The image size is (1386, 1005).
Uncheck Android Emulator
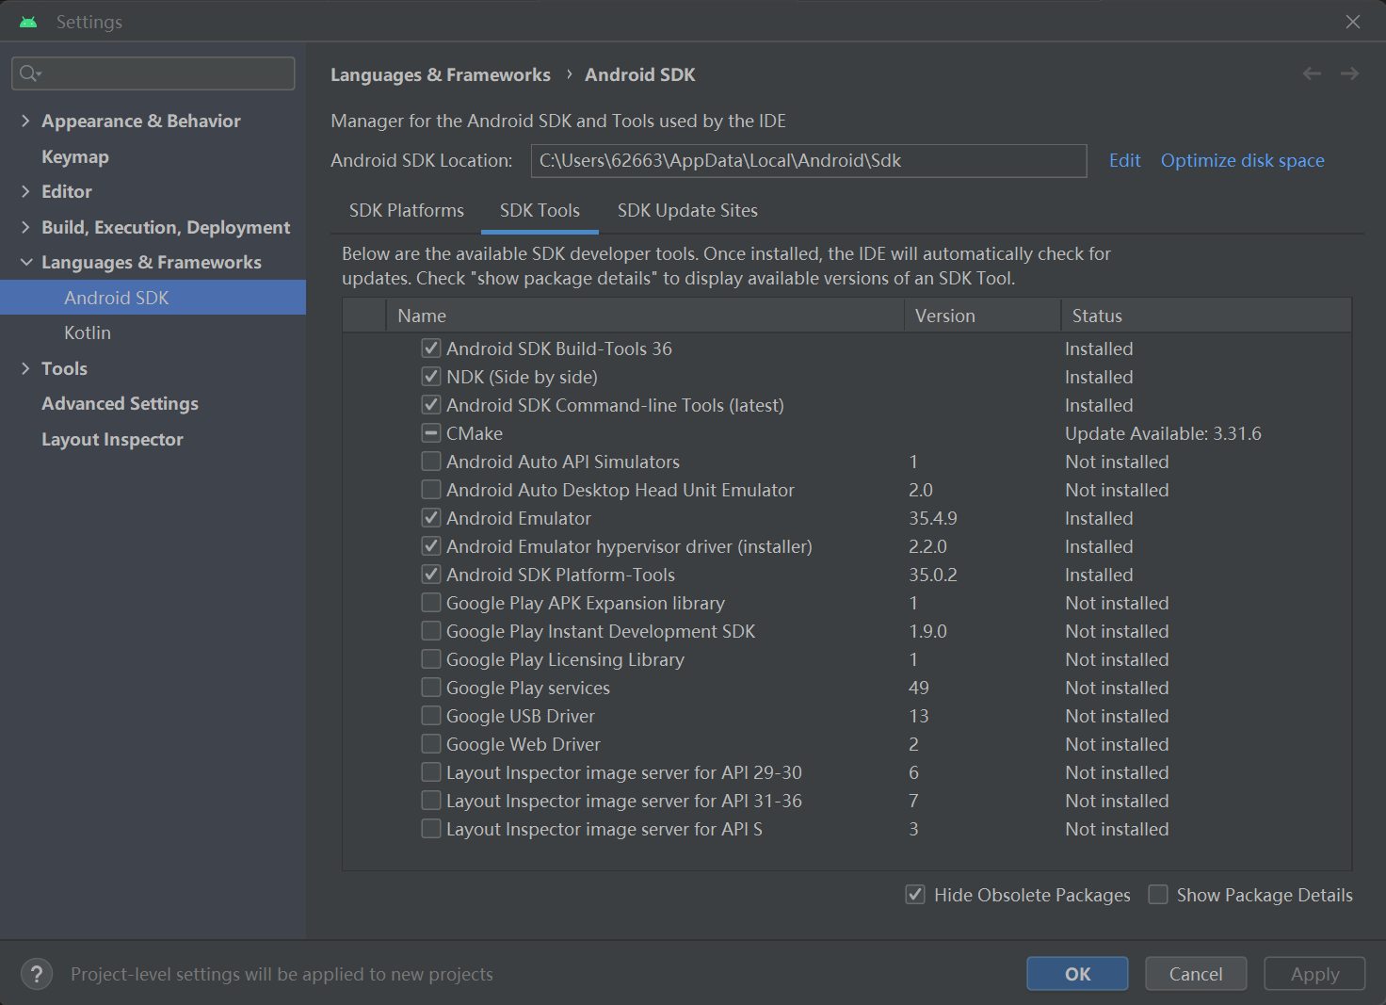point(431,518)
